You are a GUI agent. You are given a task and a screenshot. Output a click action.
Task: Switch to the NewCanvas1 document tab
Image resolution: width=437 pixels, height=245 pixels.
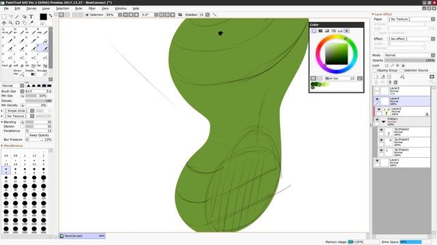(x=82, y=236)
